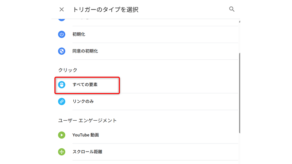Image resolution: width=292 pixels, height=164 pixels.
Task: Click the 同意の初期化 shield icon
Action: (x=62, y=51)
